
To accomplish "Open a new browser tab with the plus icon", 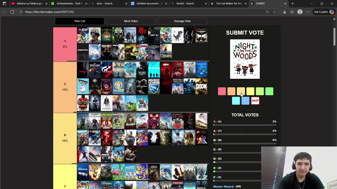I will click(293, 4).
